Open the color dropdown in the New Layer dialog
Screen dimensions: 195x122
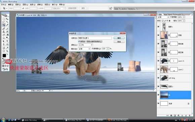pyautogui.click(x=85, y=45)
